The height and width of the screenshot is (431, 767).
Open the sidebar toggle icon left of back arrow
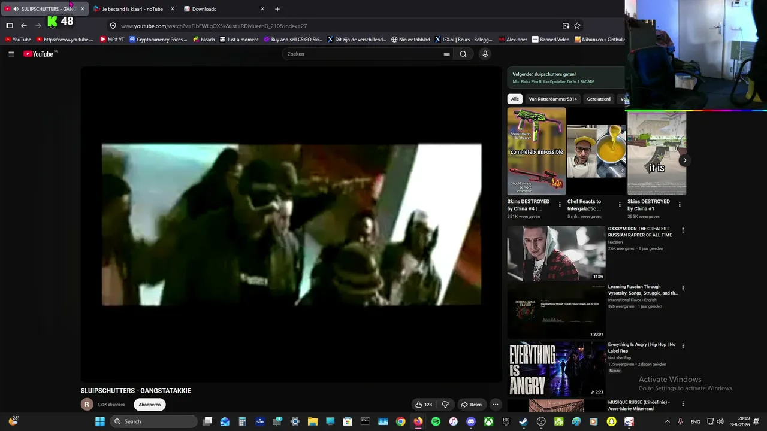click(10, 26)
